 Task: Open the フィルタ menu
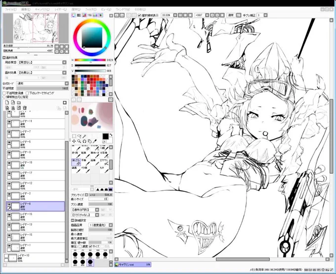(x=90, y=9)
